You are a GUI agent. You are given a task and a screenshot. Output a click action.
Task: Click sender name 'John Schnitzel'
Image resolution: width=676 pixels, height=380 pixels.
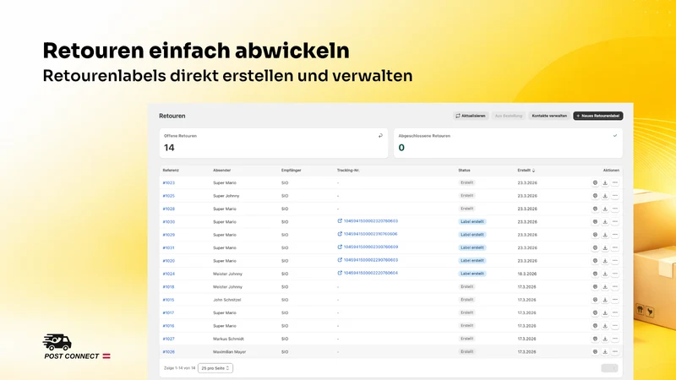(226, 300)
